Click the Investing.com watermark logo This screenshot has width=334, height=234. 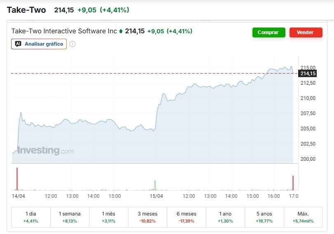(x=45, y=151)
